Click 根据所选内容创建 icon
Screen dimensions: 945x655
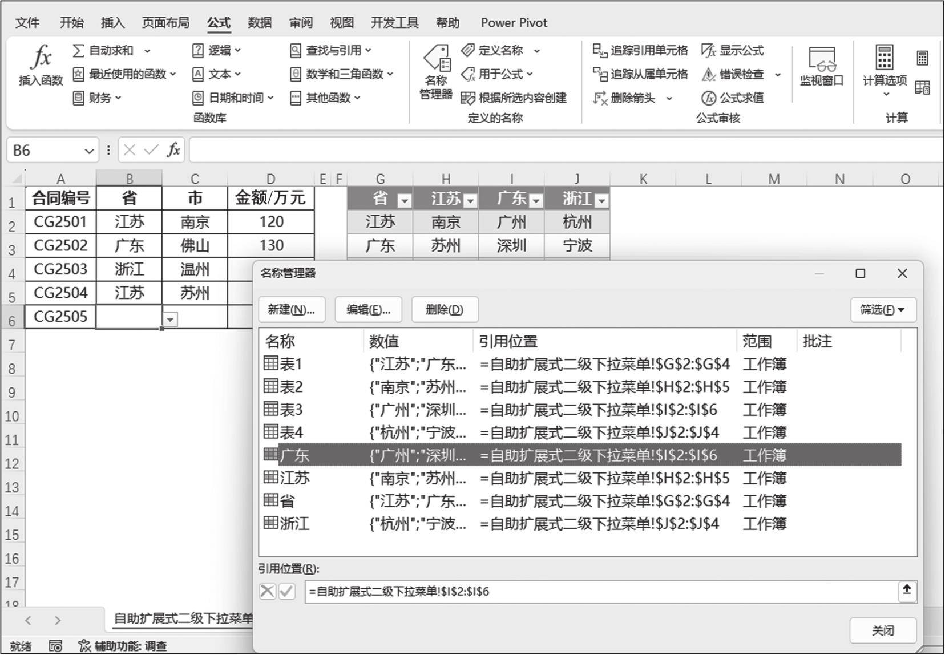[468, 98]
